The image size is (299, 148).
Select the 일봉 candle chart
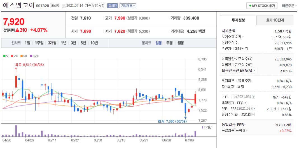tap(158, 43)
